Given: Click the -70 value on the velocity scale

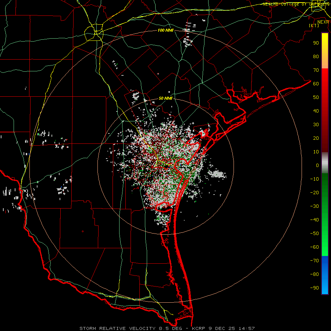Looking at the screenshot, I should pos(314,261).
